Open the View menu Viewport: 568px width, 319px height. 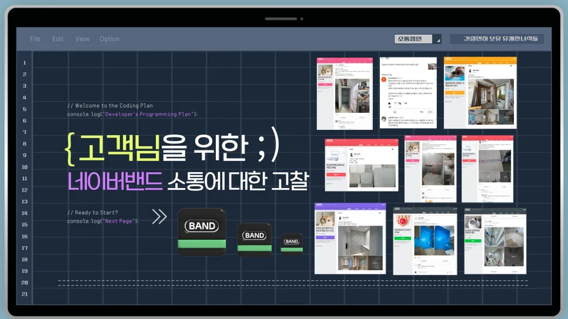point(82,39)
